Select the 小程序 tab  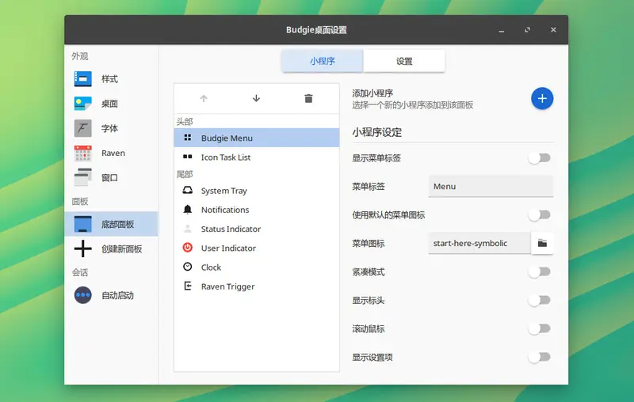tap(323, 61)
